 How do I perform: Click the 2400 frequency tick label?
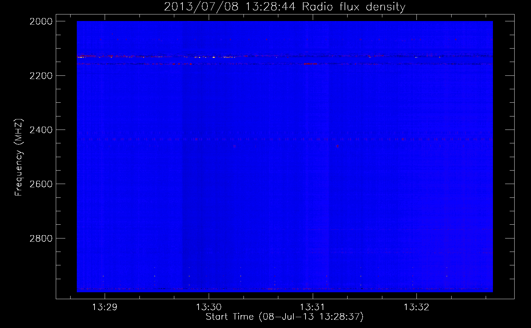pos(41,130)
